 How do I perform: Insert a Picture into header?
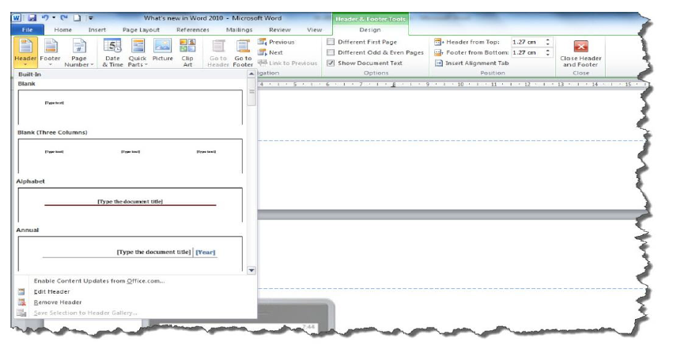(163, 51)
